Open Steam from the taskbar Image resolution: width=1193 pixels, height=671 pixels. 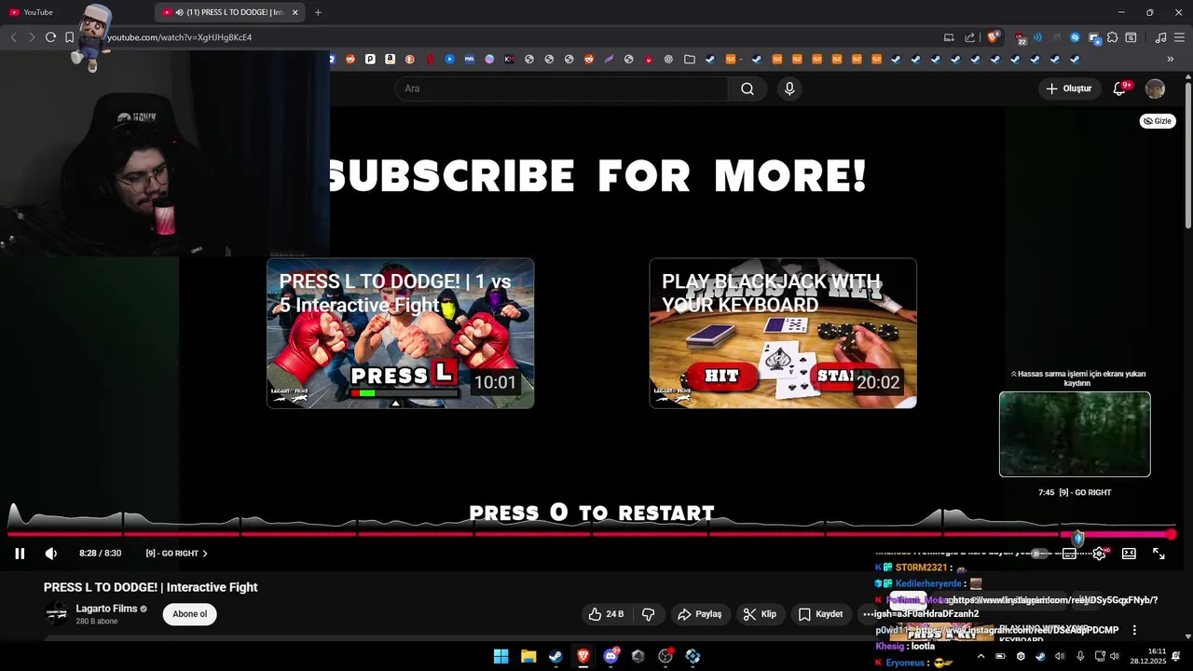click(x=555, y=656)
